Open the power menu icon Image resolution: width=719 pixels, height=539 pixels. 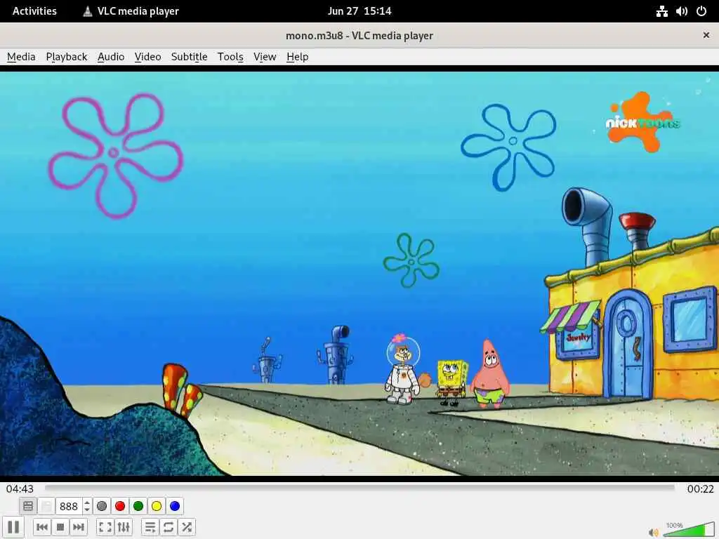coord(701,11)
